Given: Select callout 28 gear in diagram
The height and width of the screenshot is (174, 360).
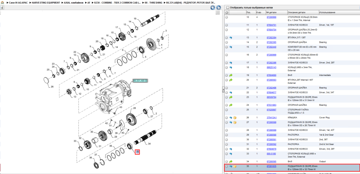Looking at the screenshot, I should 135,108.
